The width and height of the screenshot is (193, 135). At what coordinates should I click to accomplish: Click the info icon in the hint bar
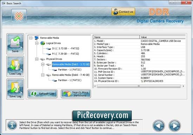pyautogui.click(x=12, y=126)
